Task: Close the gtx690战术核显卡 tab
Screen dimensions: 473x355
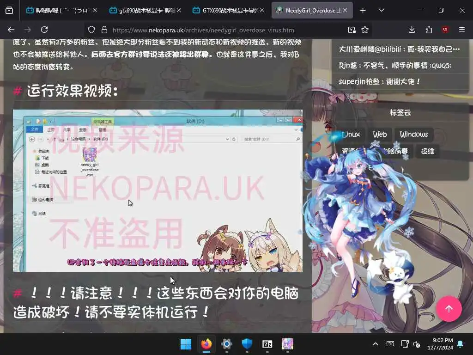Action: coord(179,11)
